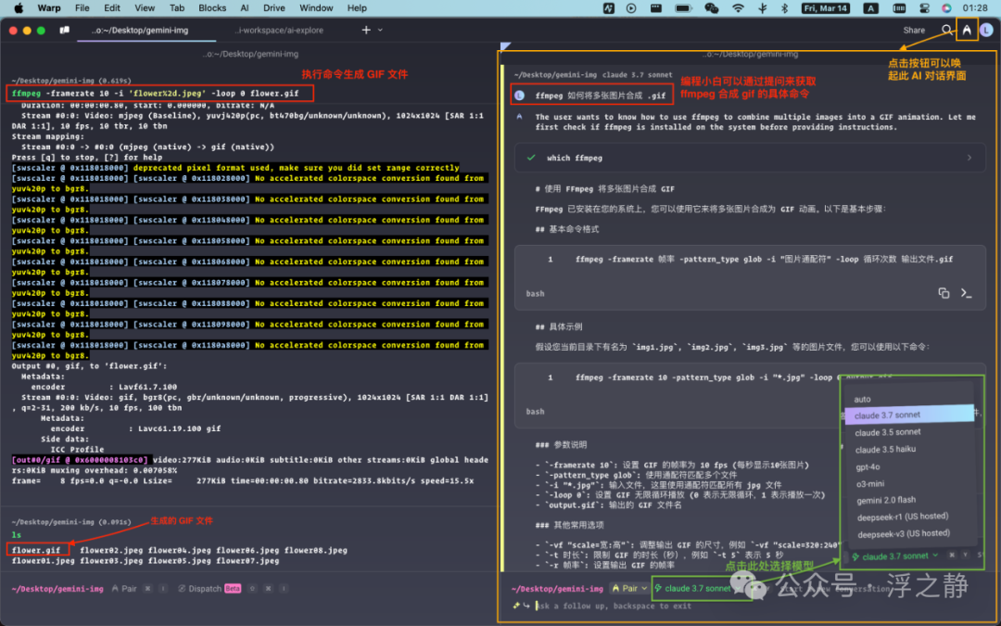Open Bluetooth status in the menu bar
This screenshot has height=626, width=1001.
click(x=785, y=8)
